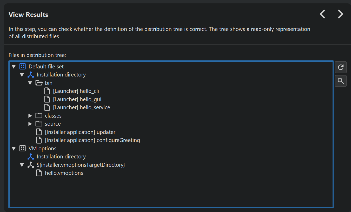This screenshot has height=212, width=351.
Task: Collapse the VM options node
Action: click(x=14, y=149)
